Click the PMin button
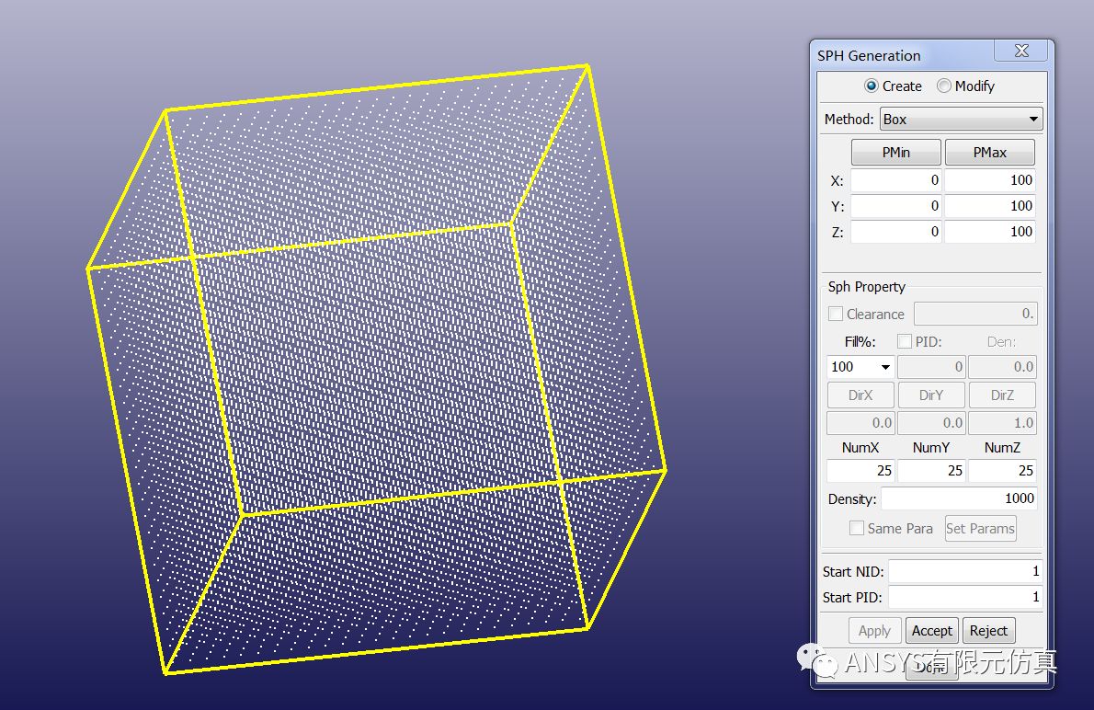Image resolution: width=1094 pixels, height=710 pixels. 895,152
